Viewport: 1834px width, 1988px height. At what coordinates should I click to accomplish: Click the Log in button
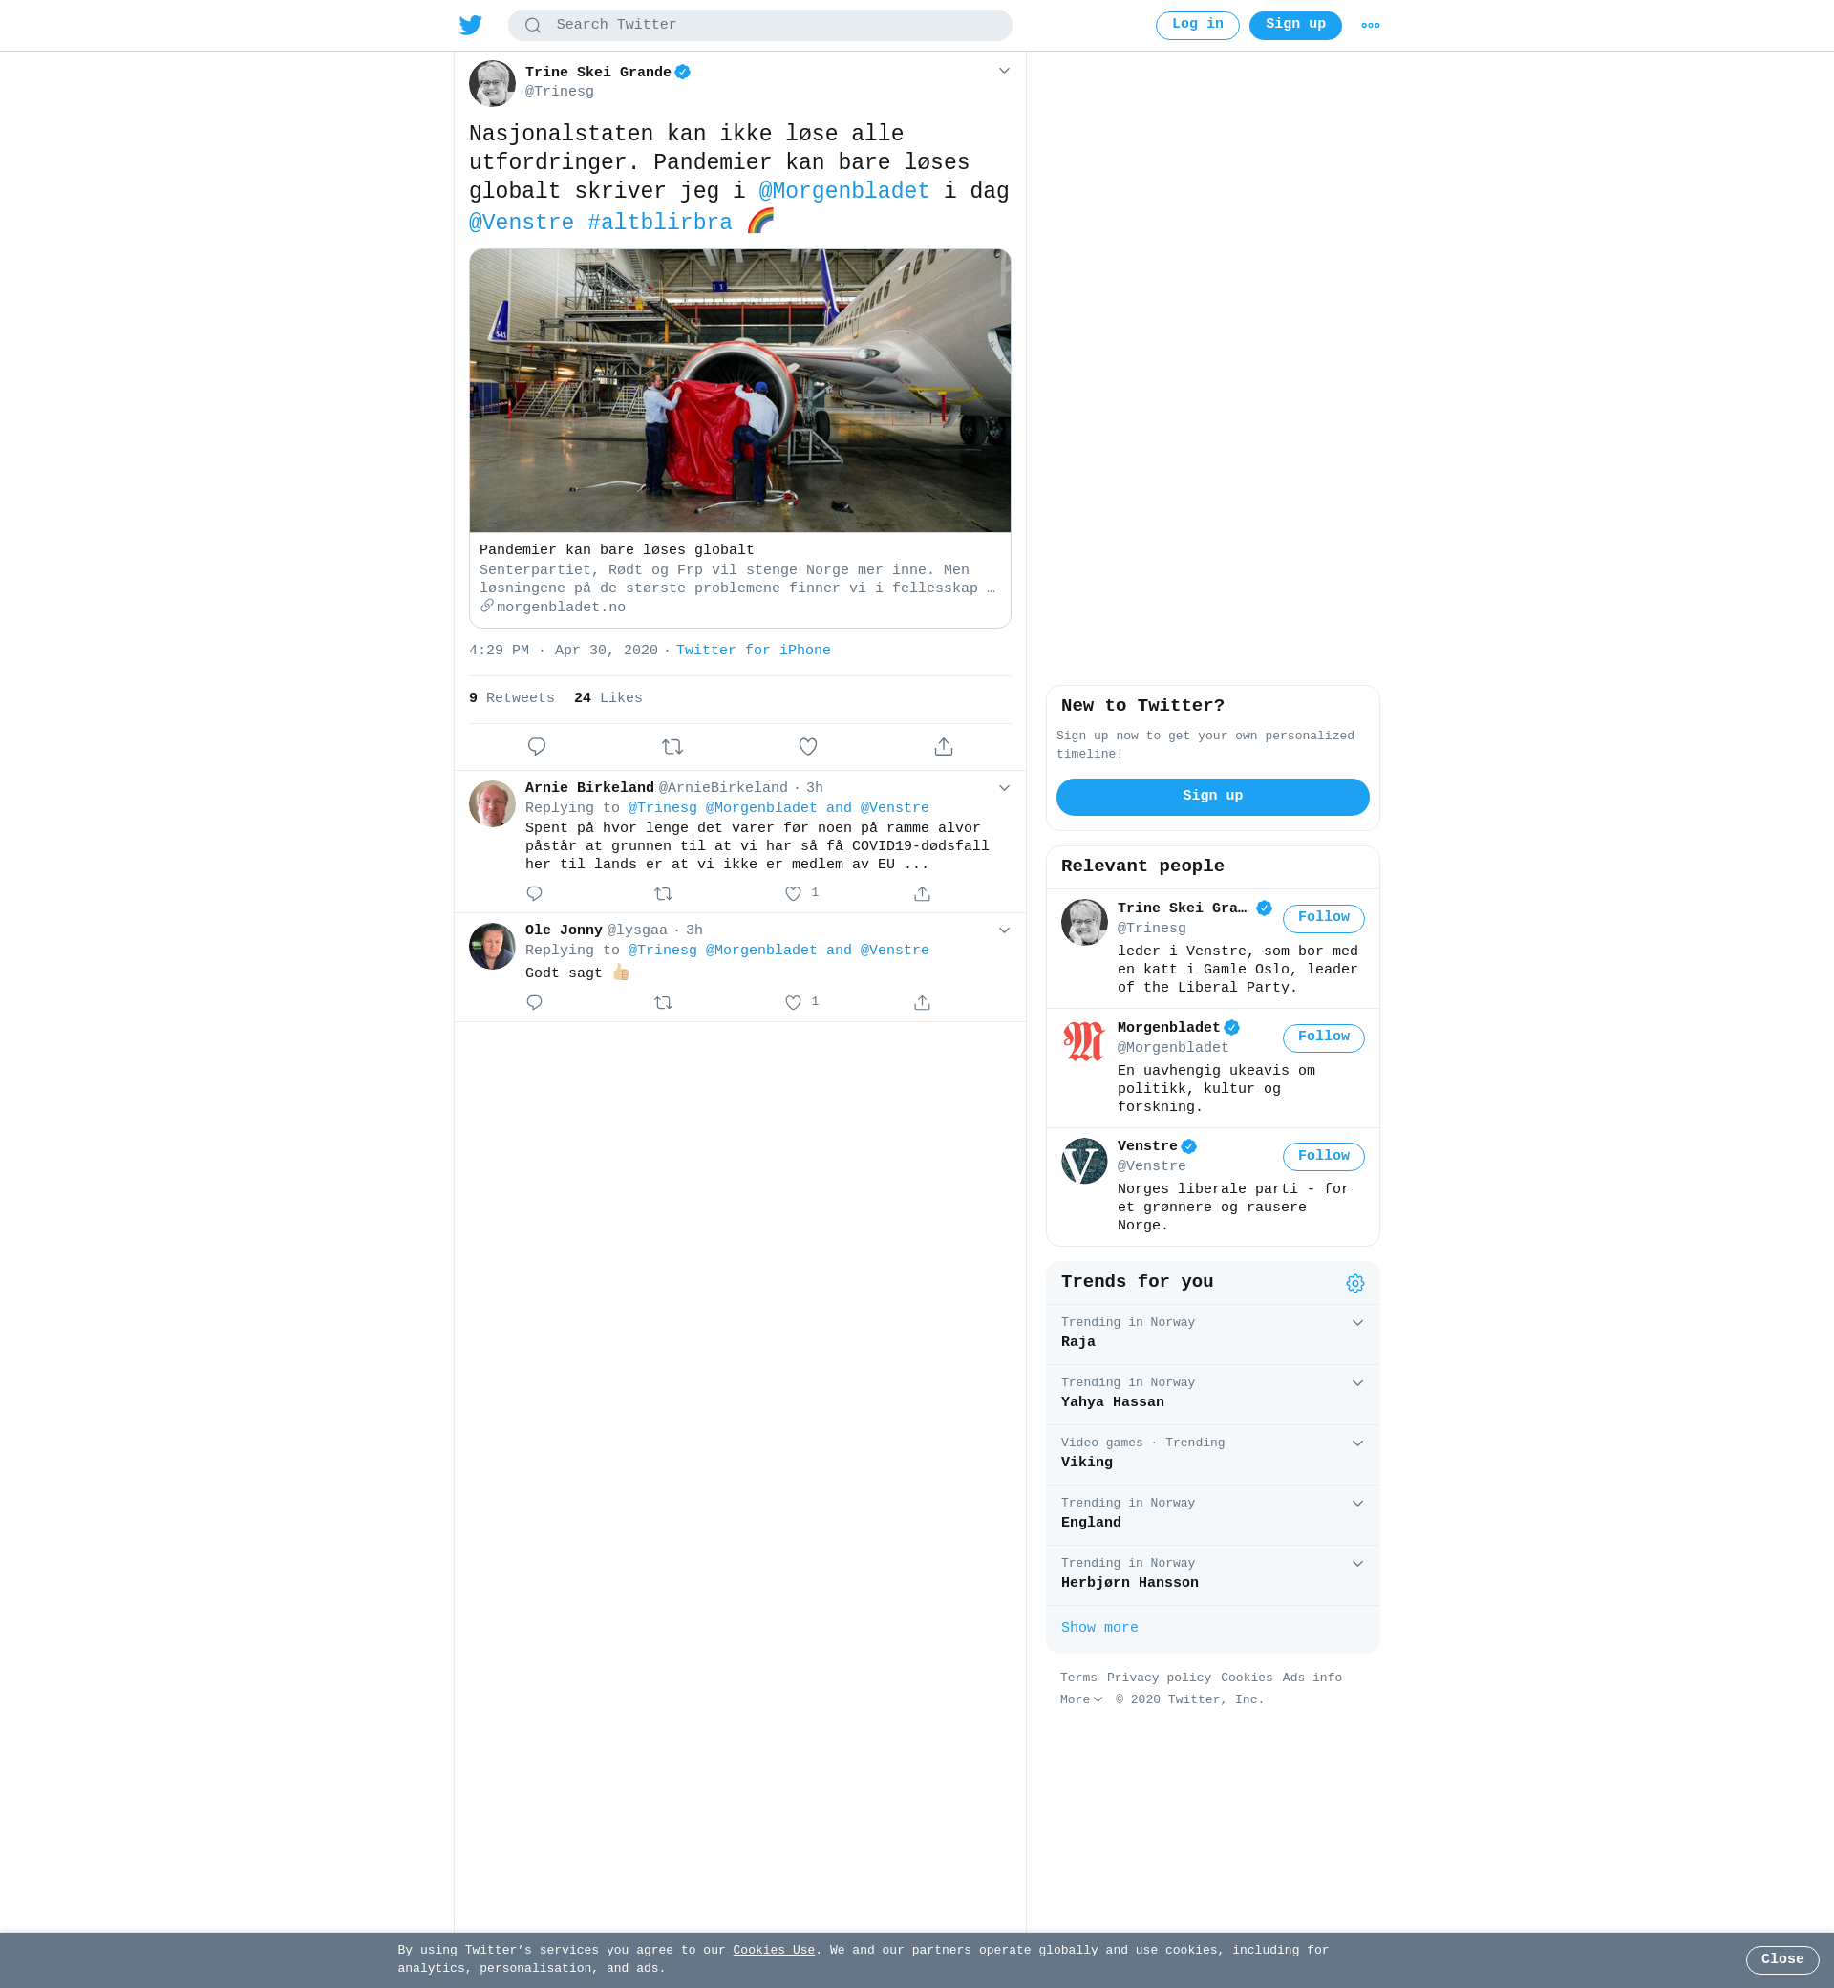pyautogui.click(x=1197, y=25)
